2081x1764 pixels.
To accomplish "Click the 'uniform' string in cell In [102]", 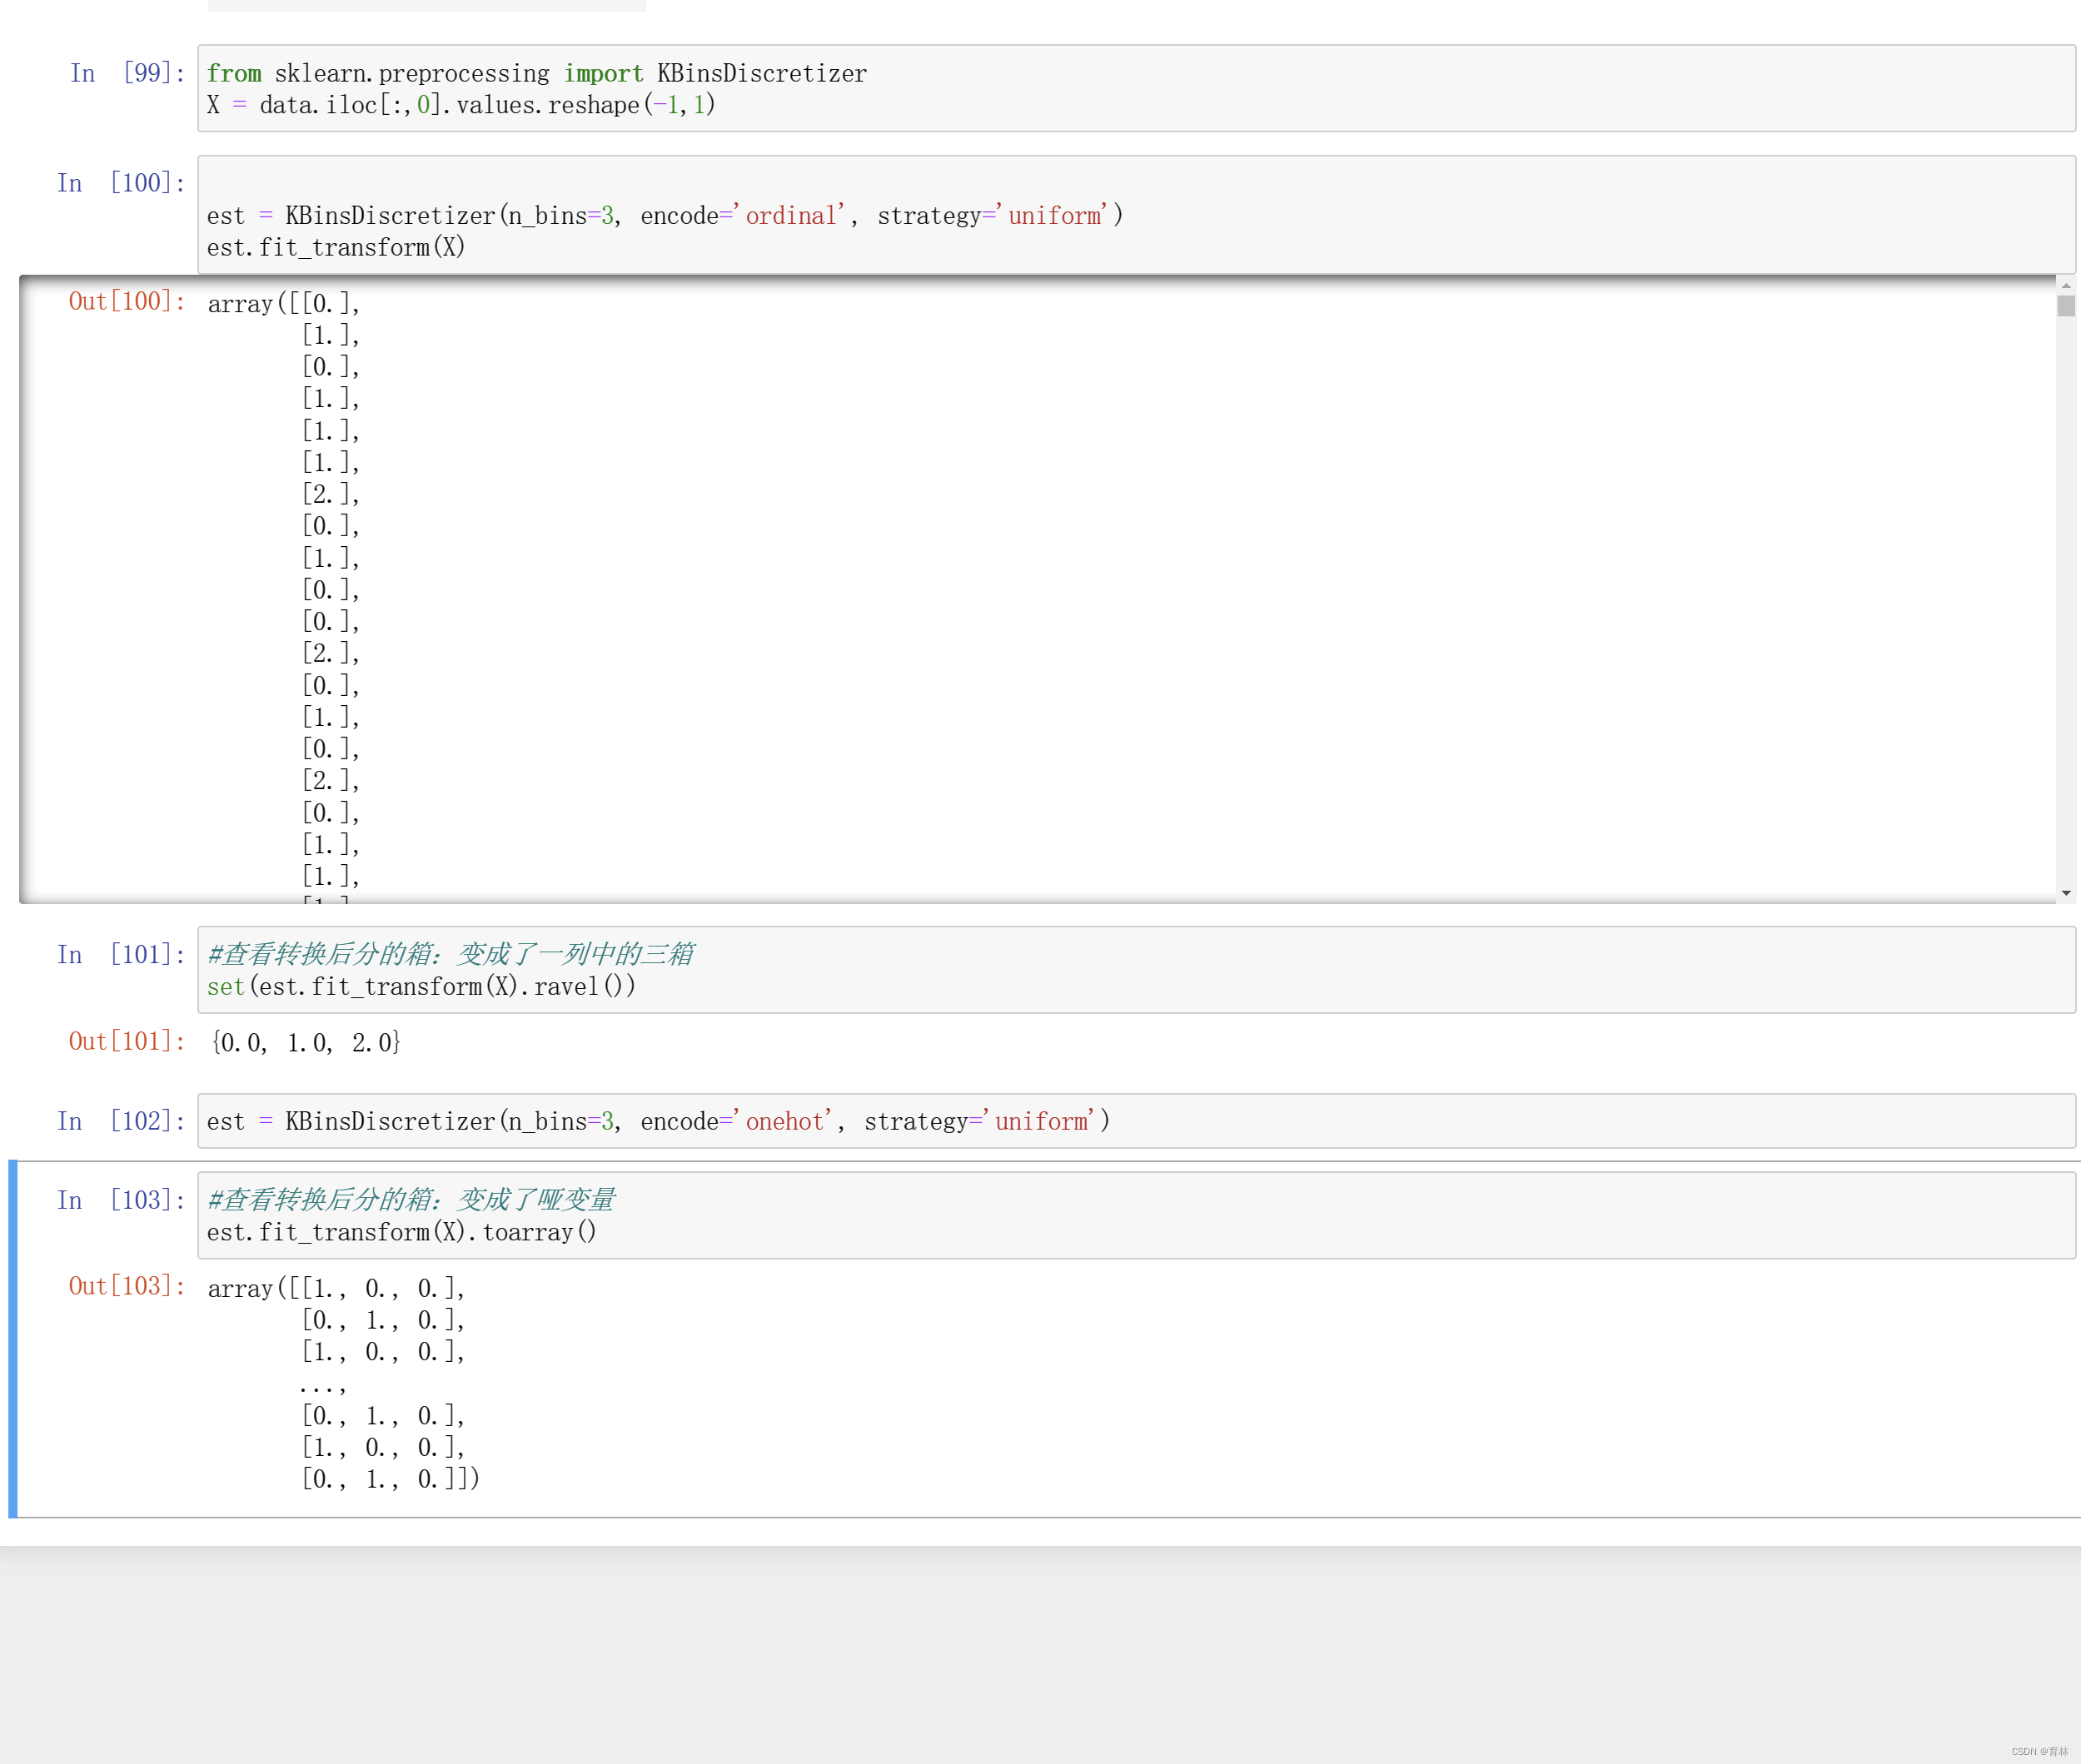I will 1041,1122.
